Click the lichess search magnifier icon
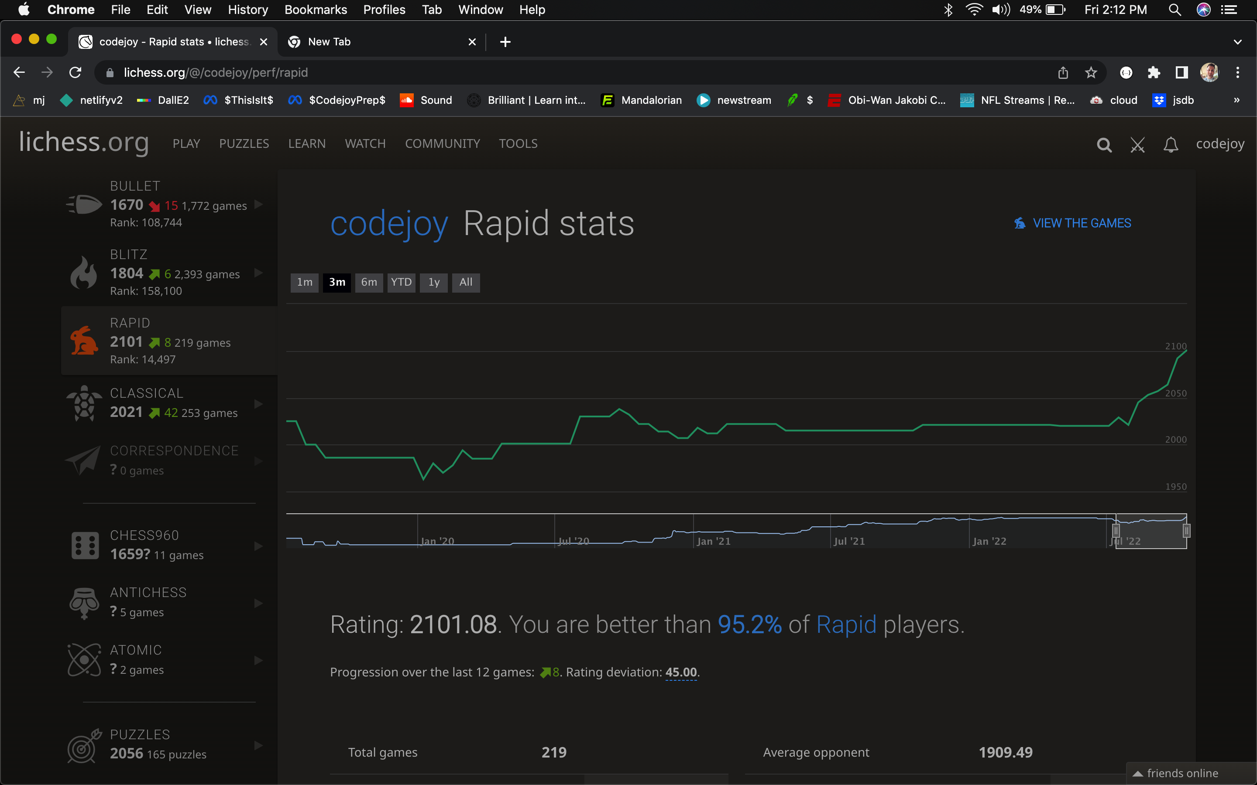The height and width of the screenshot is (785, 1257). pos(1104,145)
